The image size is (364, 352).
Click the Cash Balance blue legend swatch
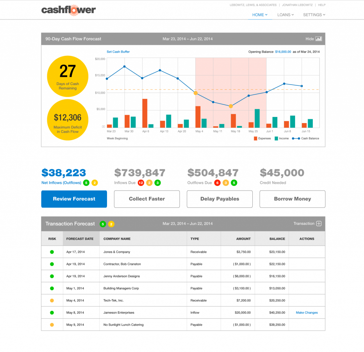click(296, 138)
